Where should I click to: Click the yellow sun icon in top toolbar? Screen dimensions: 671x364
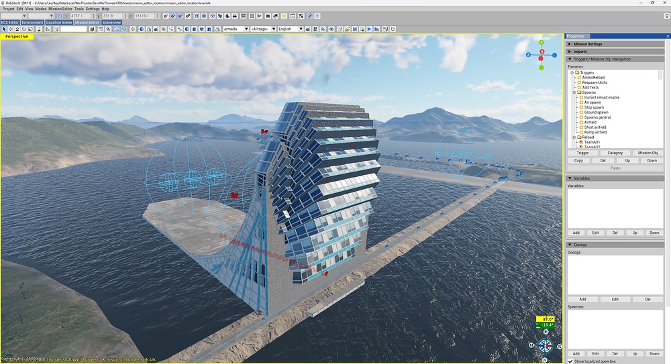click(x=284, y=16)
